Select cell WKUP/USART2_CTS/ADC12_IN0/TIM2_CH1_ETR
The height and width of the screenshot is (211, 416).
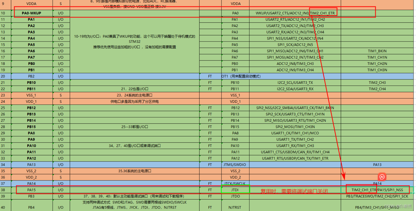click(295, 13)
